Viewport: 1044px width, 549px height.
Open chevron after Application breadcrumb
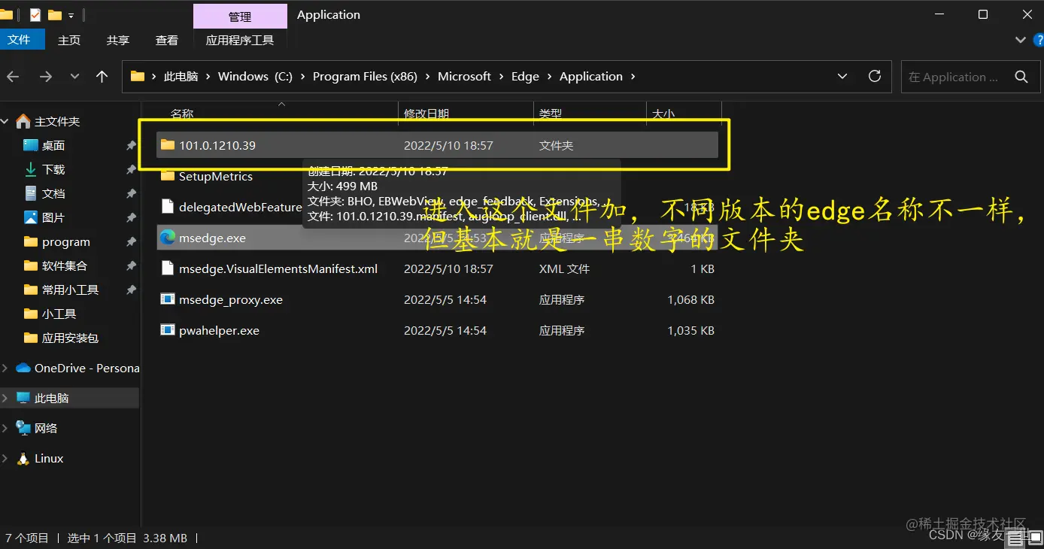633,77
